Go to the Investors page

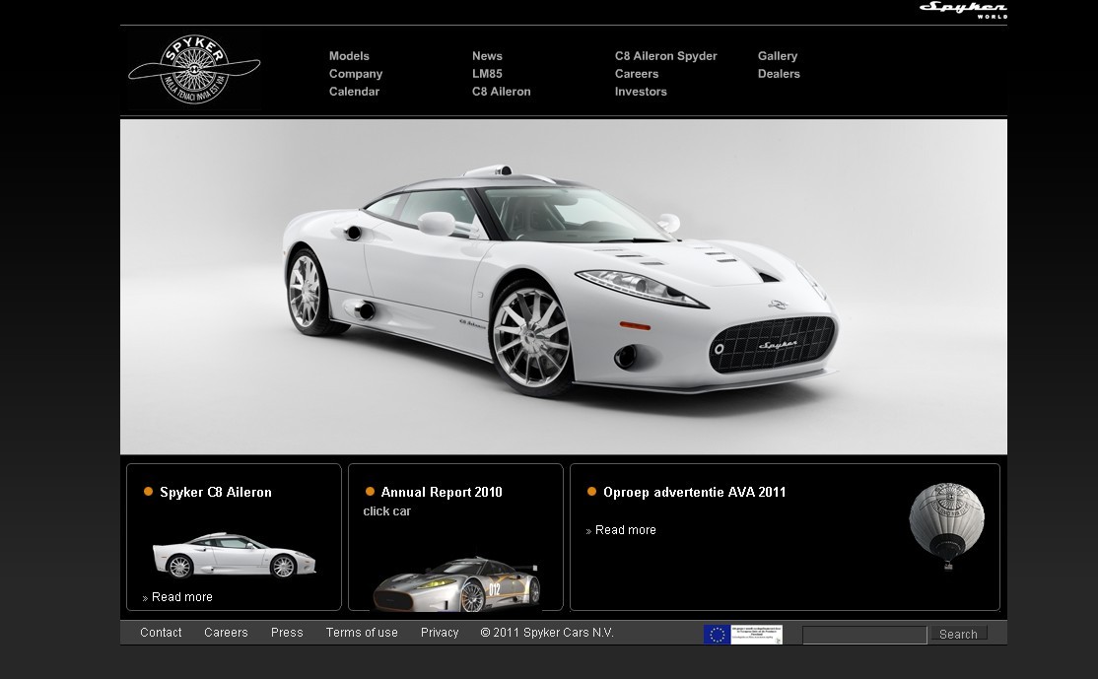(641, 92)
